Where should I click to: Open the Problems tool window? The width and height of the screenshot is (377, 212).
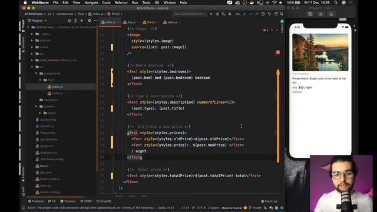pyautogui.click(x=36, y=201)
